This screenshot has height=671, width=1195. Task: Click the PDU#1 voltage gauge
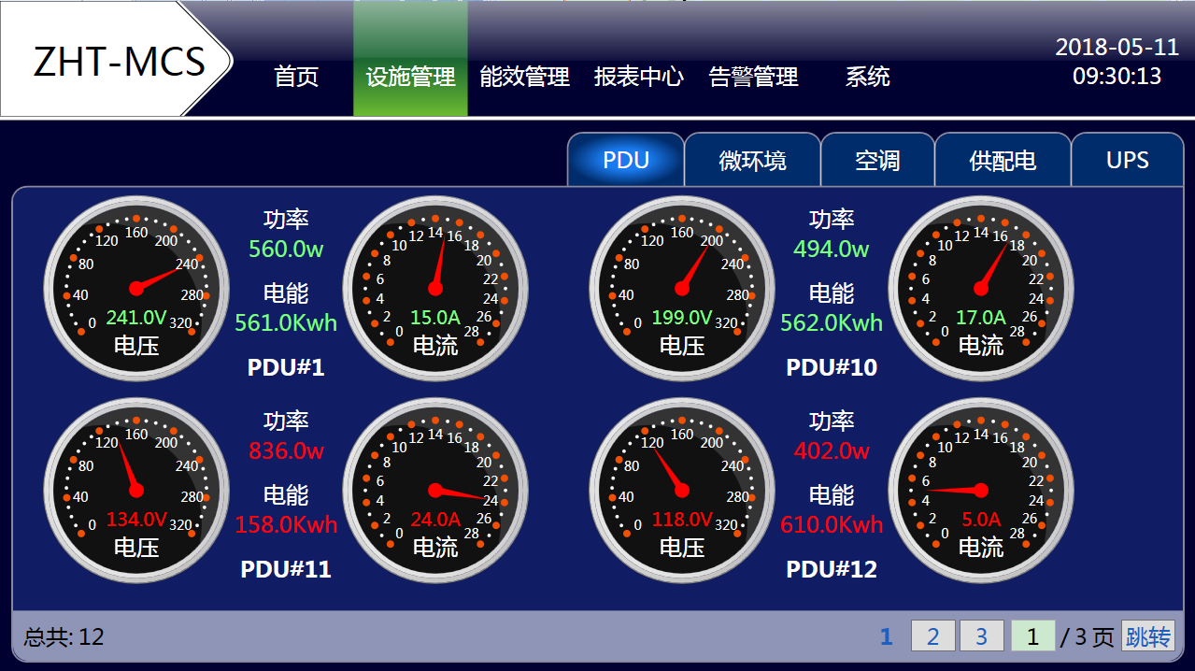click(136, 288)
